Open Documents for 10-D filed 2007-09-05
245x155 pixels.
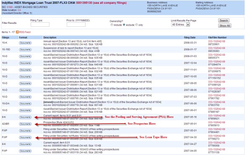(x=25, y=83)
